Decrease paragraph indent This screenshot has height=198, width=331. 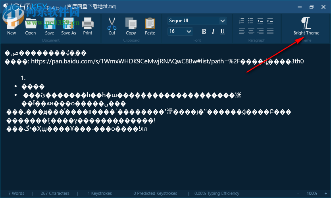click(260, 21)
